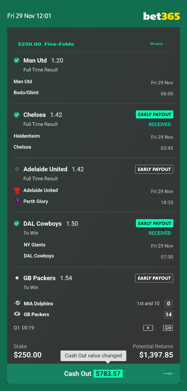187x391 pixels.
Task: Tap the Chelsea green won checkmark
Action: (x=17, y=115)
